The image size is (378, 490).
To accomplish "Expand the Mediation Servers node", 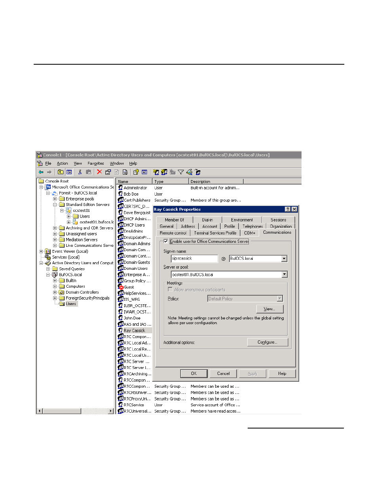I will [x=55, y=240].
